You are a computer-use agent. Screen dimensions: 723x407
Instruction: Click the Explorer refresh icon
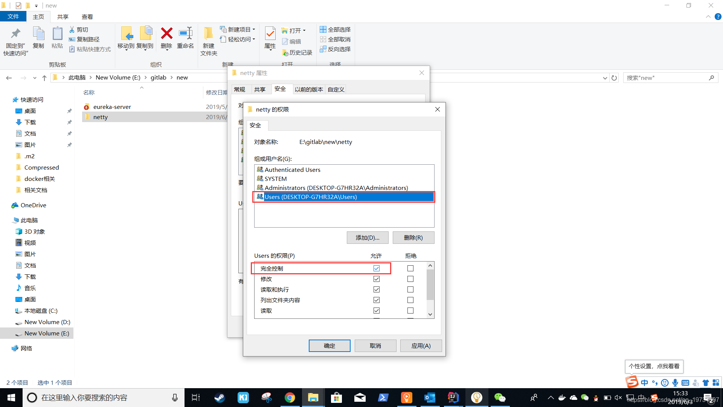pos(614,78)
